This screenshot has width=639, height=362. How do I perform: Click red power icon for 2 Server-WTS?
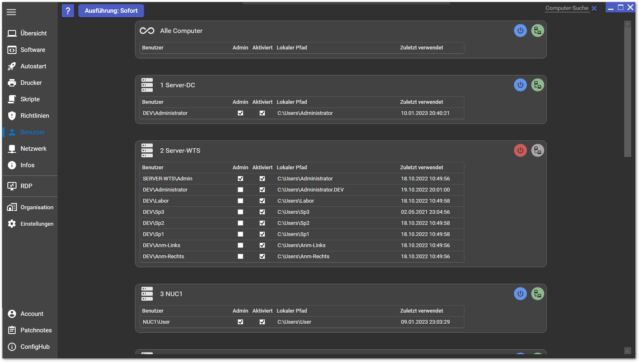tap(520, 150)
